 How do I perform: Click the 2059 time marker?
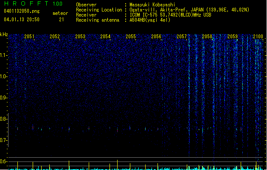pos(233,37)
